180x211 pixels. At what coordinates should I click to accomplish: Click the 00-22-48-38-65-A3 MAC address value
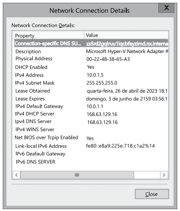pyautogui.click(x=108, y=59)
